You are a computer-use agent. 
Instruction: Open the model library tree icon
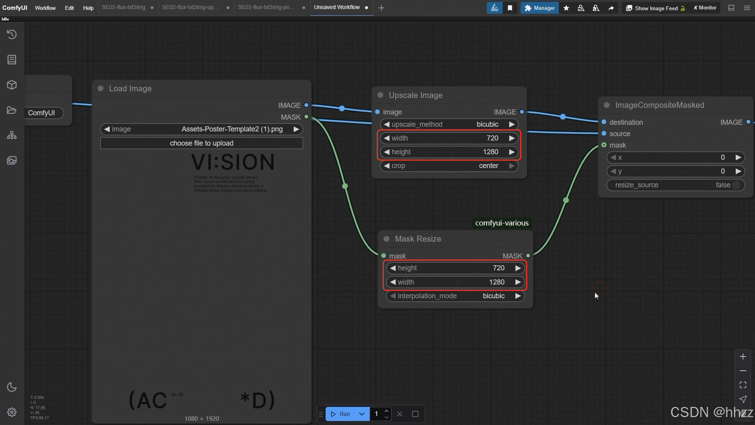pyautogui.click(x=12, y=135)
